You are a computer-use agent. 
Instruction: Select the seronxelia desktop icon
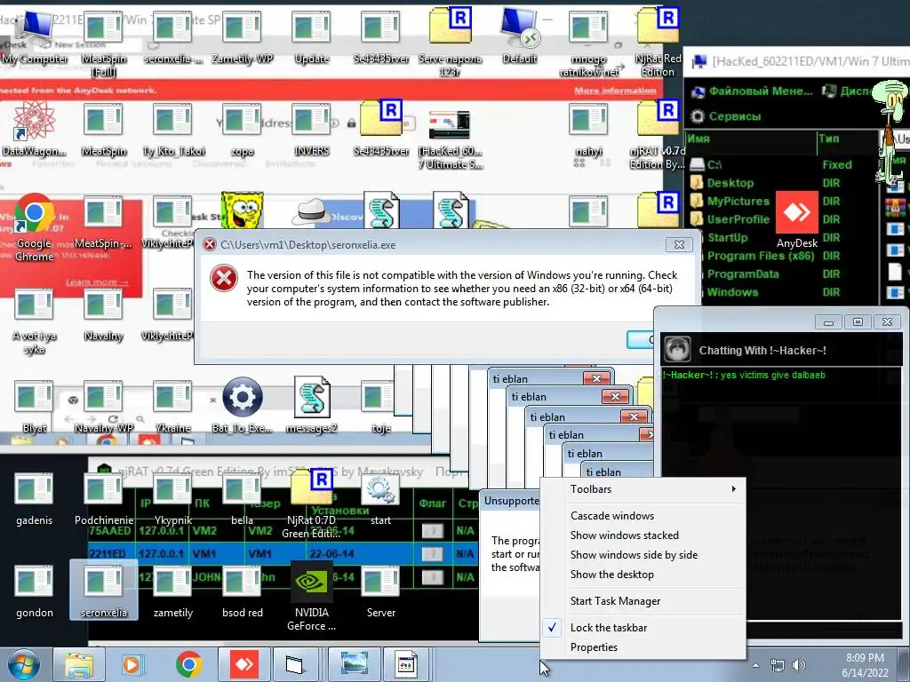pyautogui.click(x=103, y=590)
